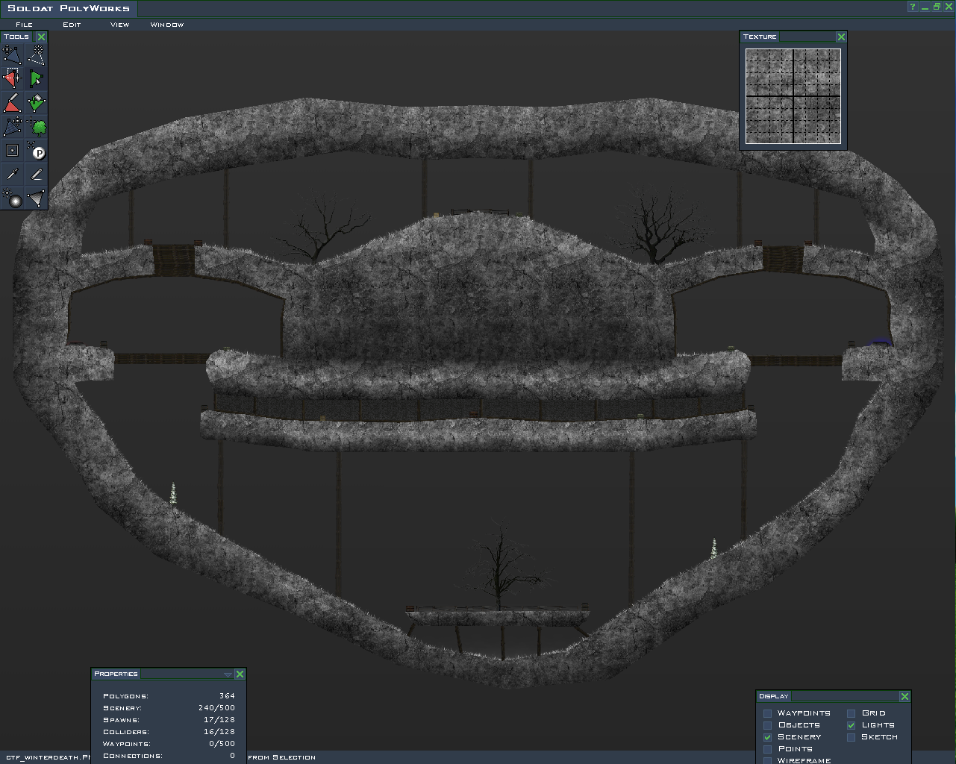Collapse the Properties panel using the arrow
Screen dimensions: 956x764
pyautogui.click(x=228, y=674)
